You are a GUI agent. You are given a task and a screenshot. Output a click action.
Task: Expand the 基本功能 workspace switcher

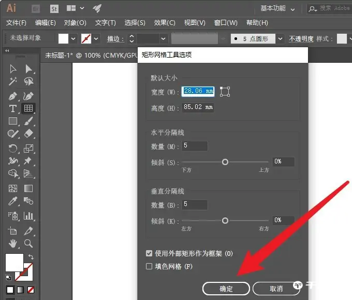point(277,8)
